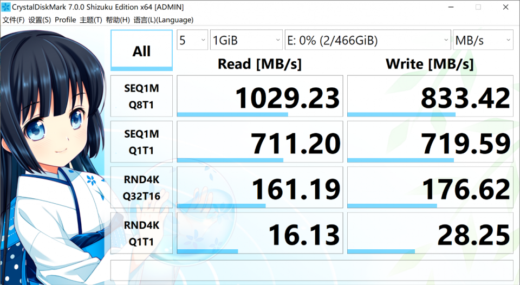Screen dimensions: 520x285
Task: Open the 帮助(H) menu
Action: click(118, 20)
